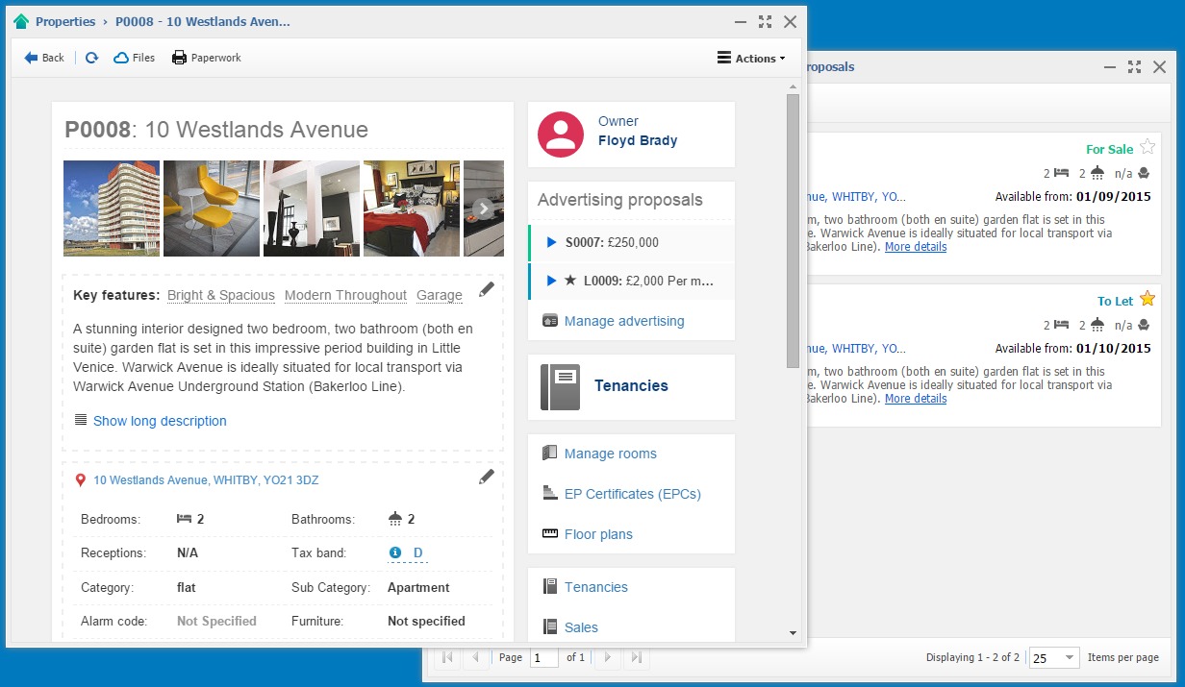The width and height of the screenshot is (1185, 687).
Task: Click Show long description link
Action: click(160, 421)
